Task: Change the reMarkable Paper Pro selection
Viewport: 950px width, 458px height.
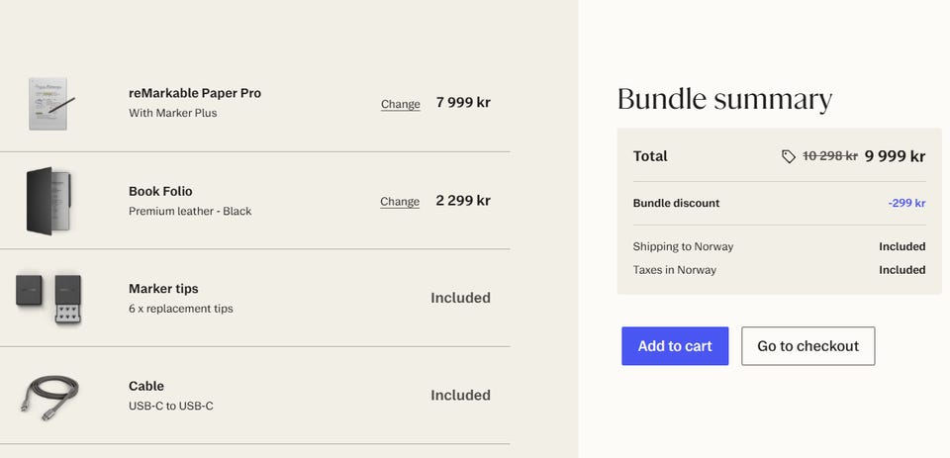Action: (x=401, y=104)
